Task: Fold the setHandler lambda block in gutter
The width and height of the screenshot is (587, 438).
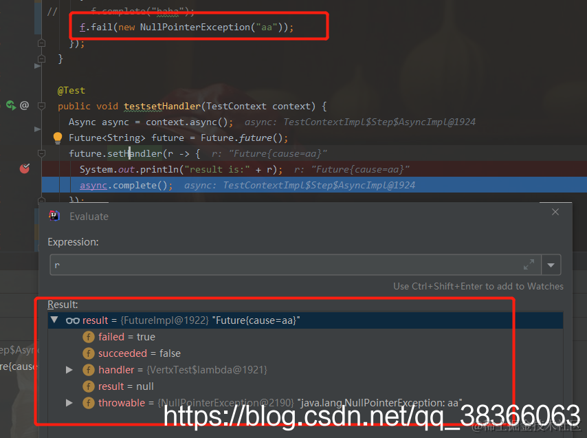Action: pos(41,153)
